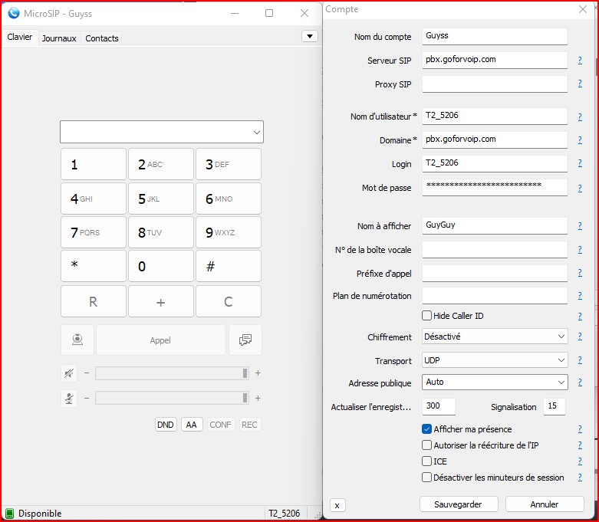Tap the 5 JKL keypad key
The height and width of the screenshot is (522, 599).
[161, 199]
